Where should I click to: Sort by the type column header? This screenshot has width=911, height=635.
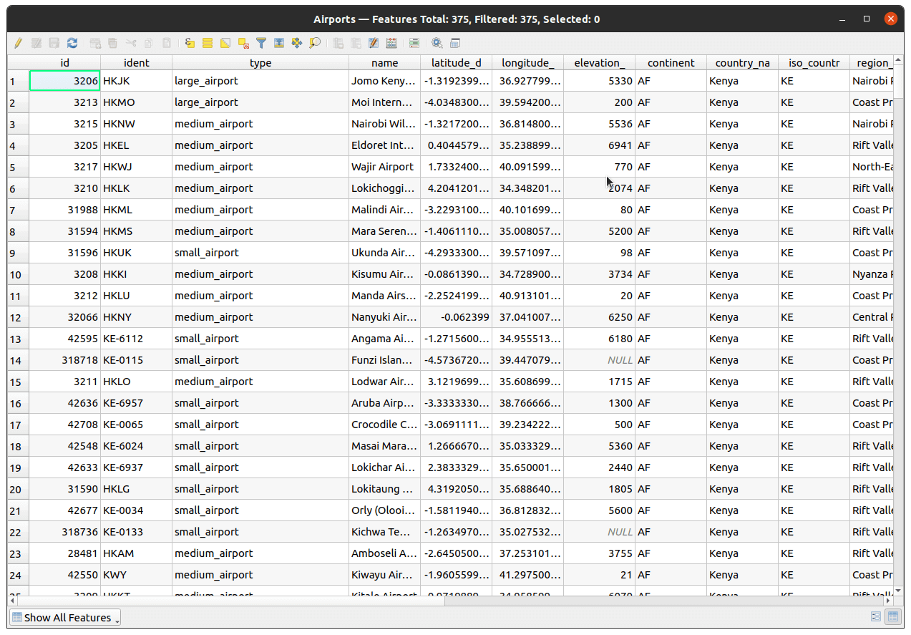[x=260, y=63]
